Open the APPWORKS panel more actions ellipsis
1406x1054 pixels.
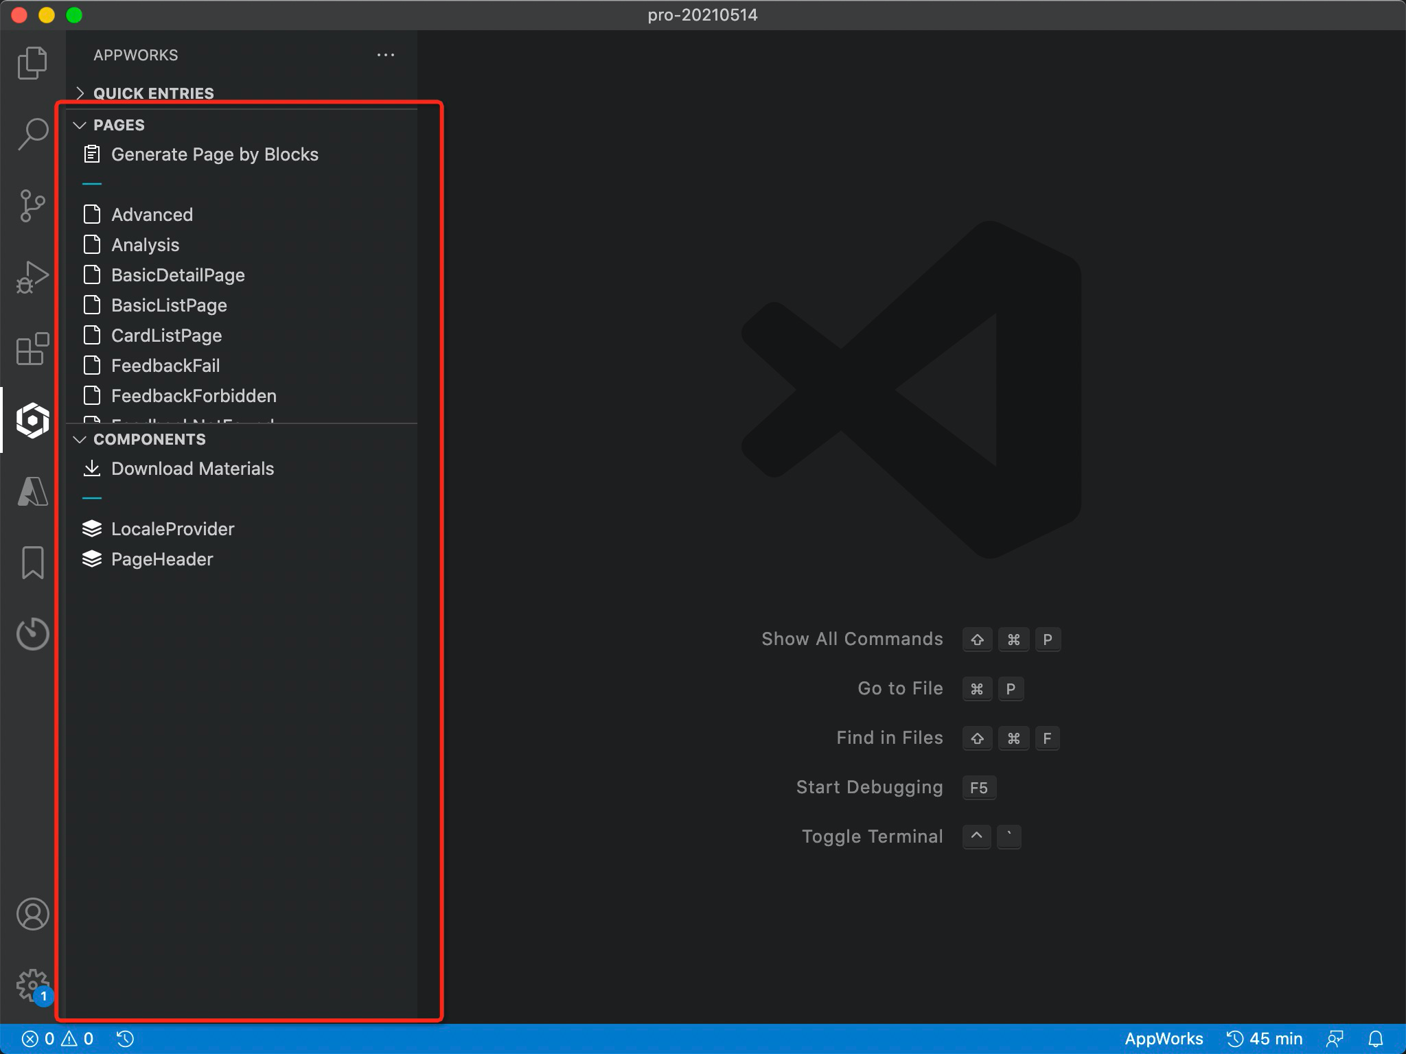[386, 55]
